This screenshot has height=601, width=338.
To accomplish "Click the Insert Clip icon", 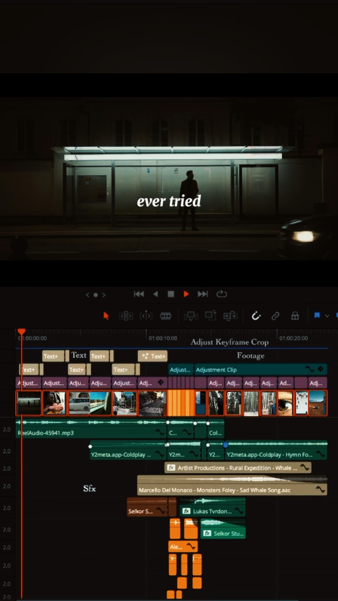I will coord(190,316).
